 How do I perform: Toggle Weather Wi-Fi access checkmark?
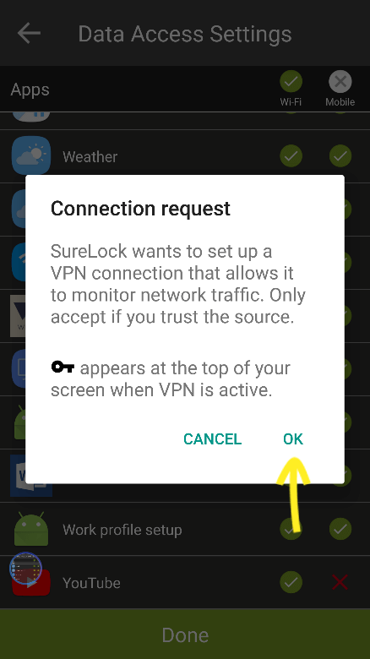[x=291, y=156]
